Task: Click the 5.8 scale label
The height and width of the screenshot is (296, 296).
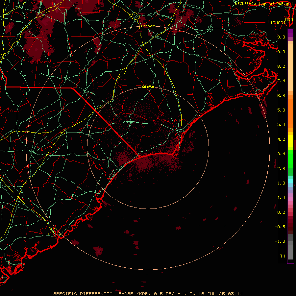Action: pos(281,110)
